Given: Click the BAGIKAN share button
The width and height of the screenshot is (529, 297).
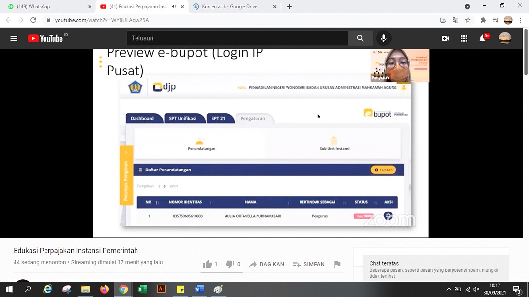Looking at the screenshot, I should (267, 264).
